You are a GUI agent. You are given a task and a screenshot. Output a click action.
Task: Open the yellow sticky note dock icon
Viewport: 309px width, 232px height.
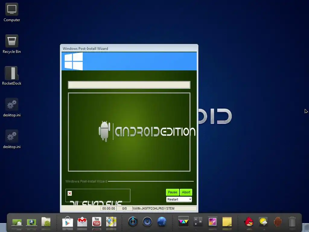pos(227,222)
